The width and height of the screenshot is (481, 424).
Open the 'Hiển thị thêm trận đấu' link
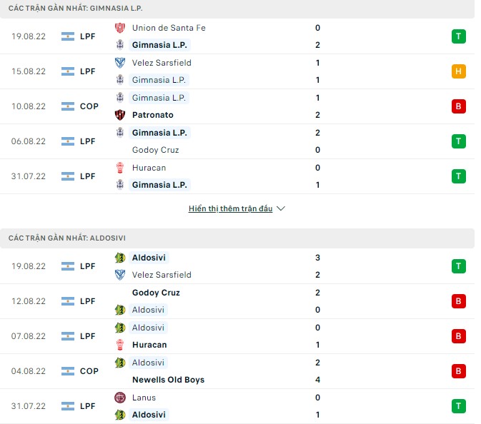tap(230, 208)
